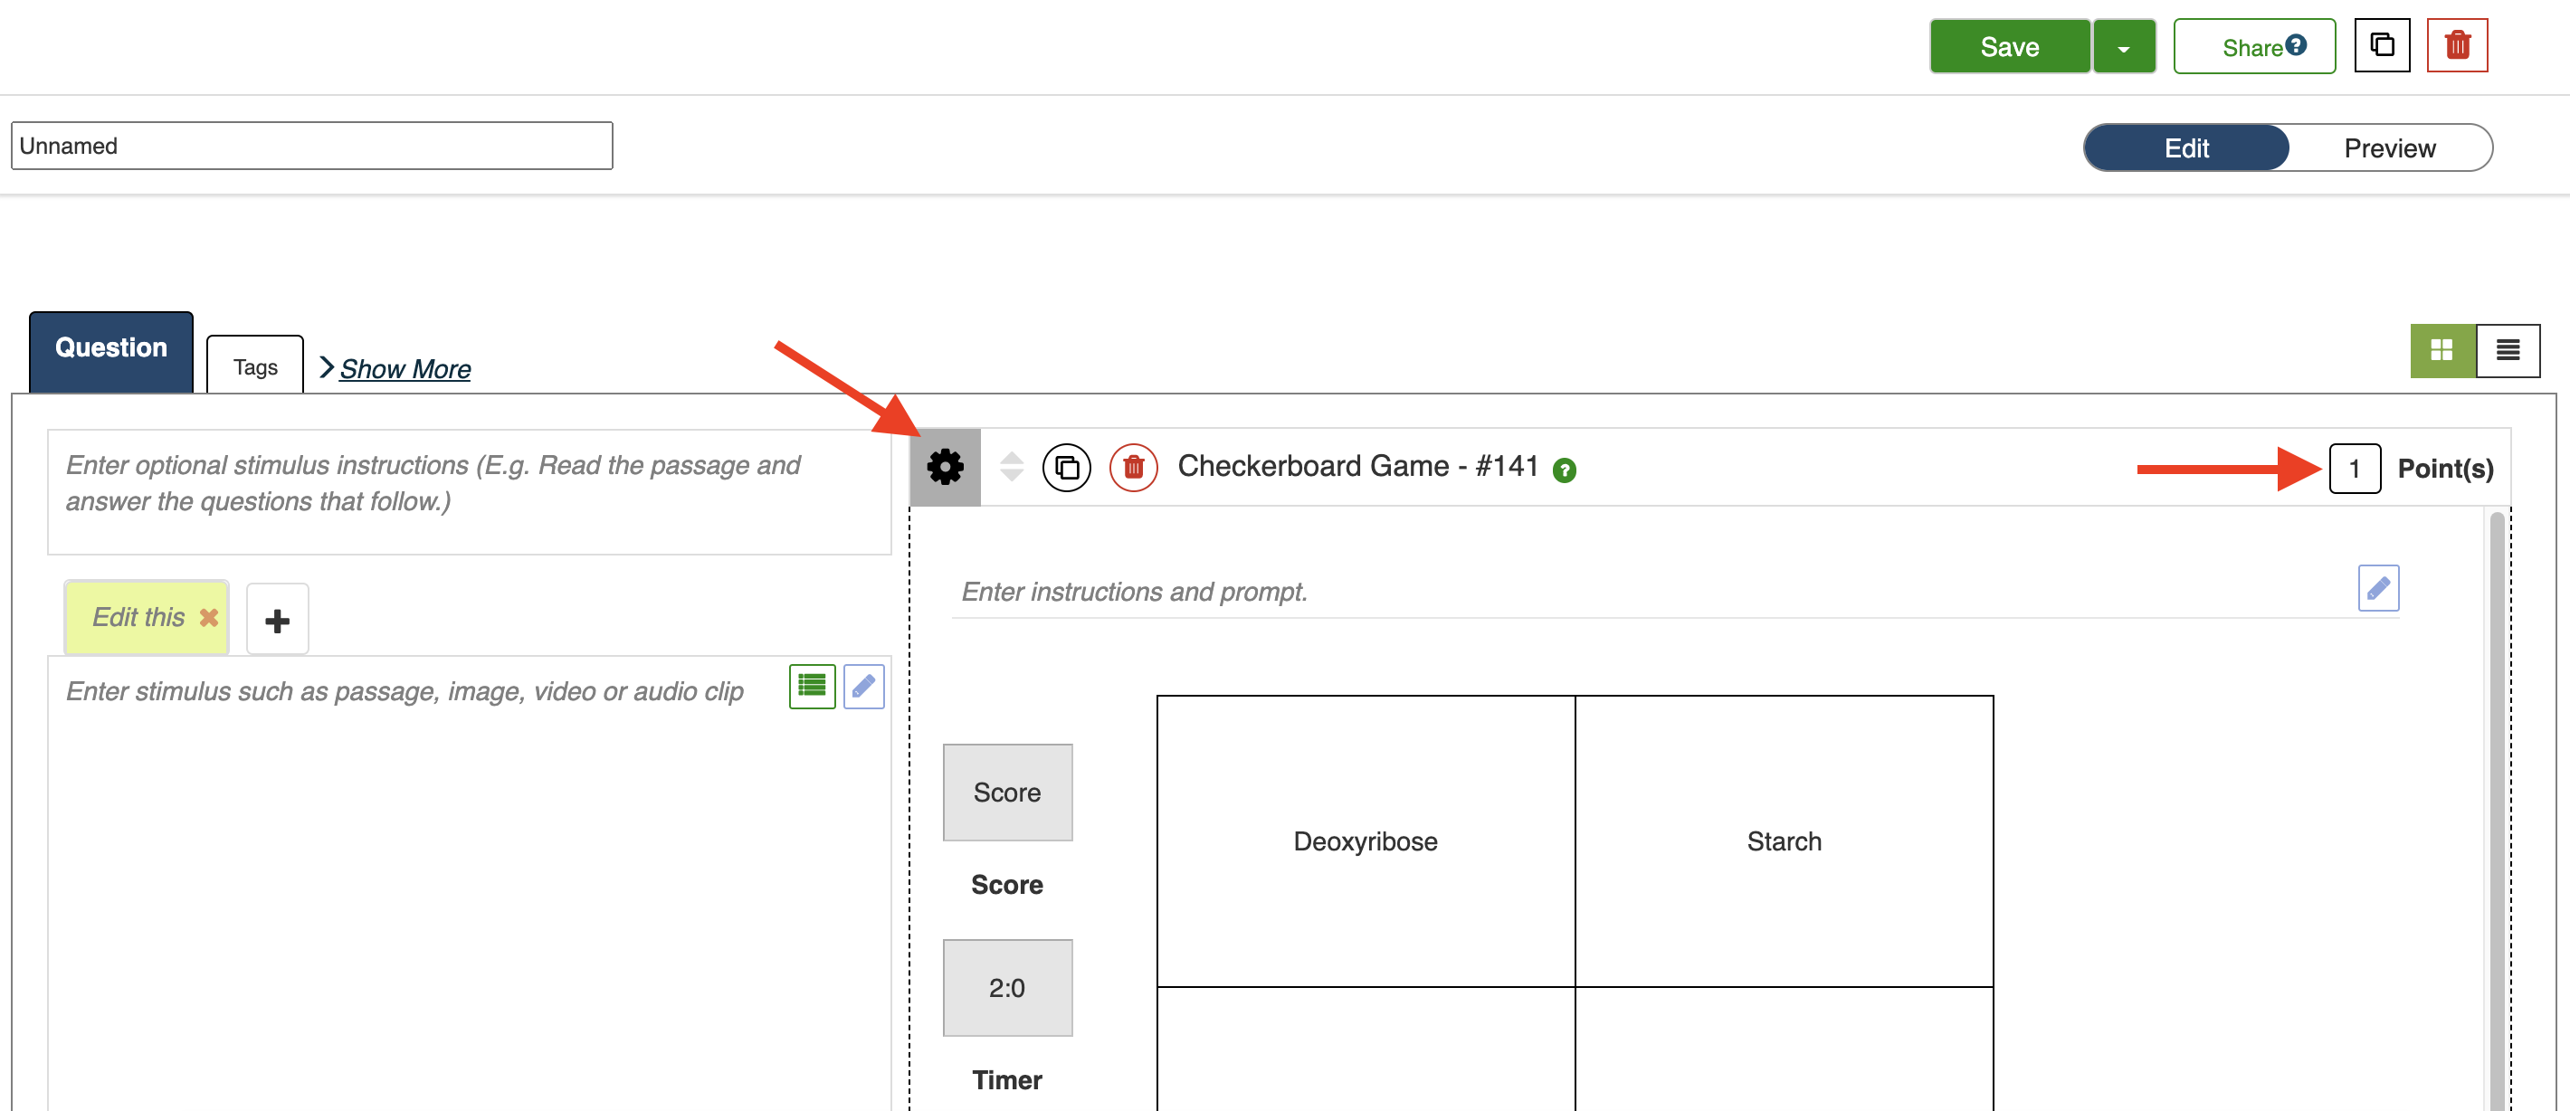Click the question reorder up/down arrows

pyautogui.click(x=1011, y=467)
